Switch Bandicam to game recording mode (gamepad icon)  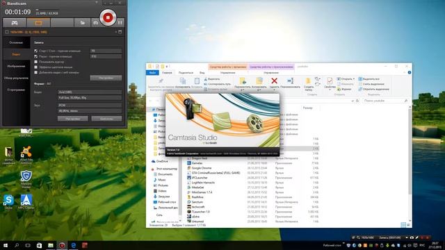pyautogui.click(x=15, y=23)
